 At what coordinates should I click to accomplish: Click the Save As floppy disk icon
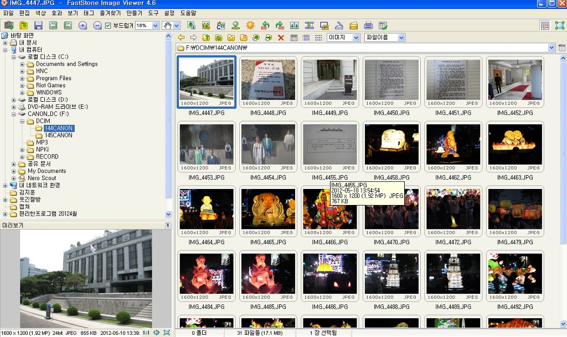(38, 25)
